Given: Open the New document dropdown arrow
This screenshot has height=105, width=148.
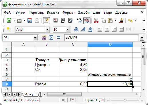Looking at the screenshot, I should click(14, 20).
